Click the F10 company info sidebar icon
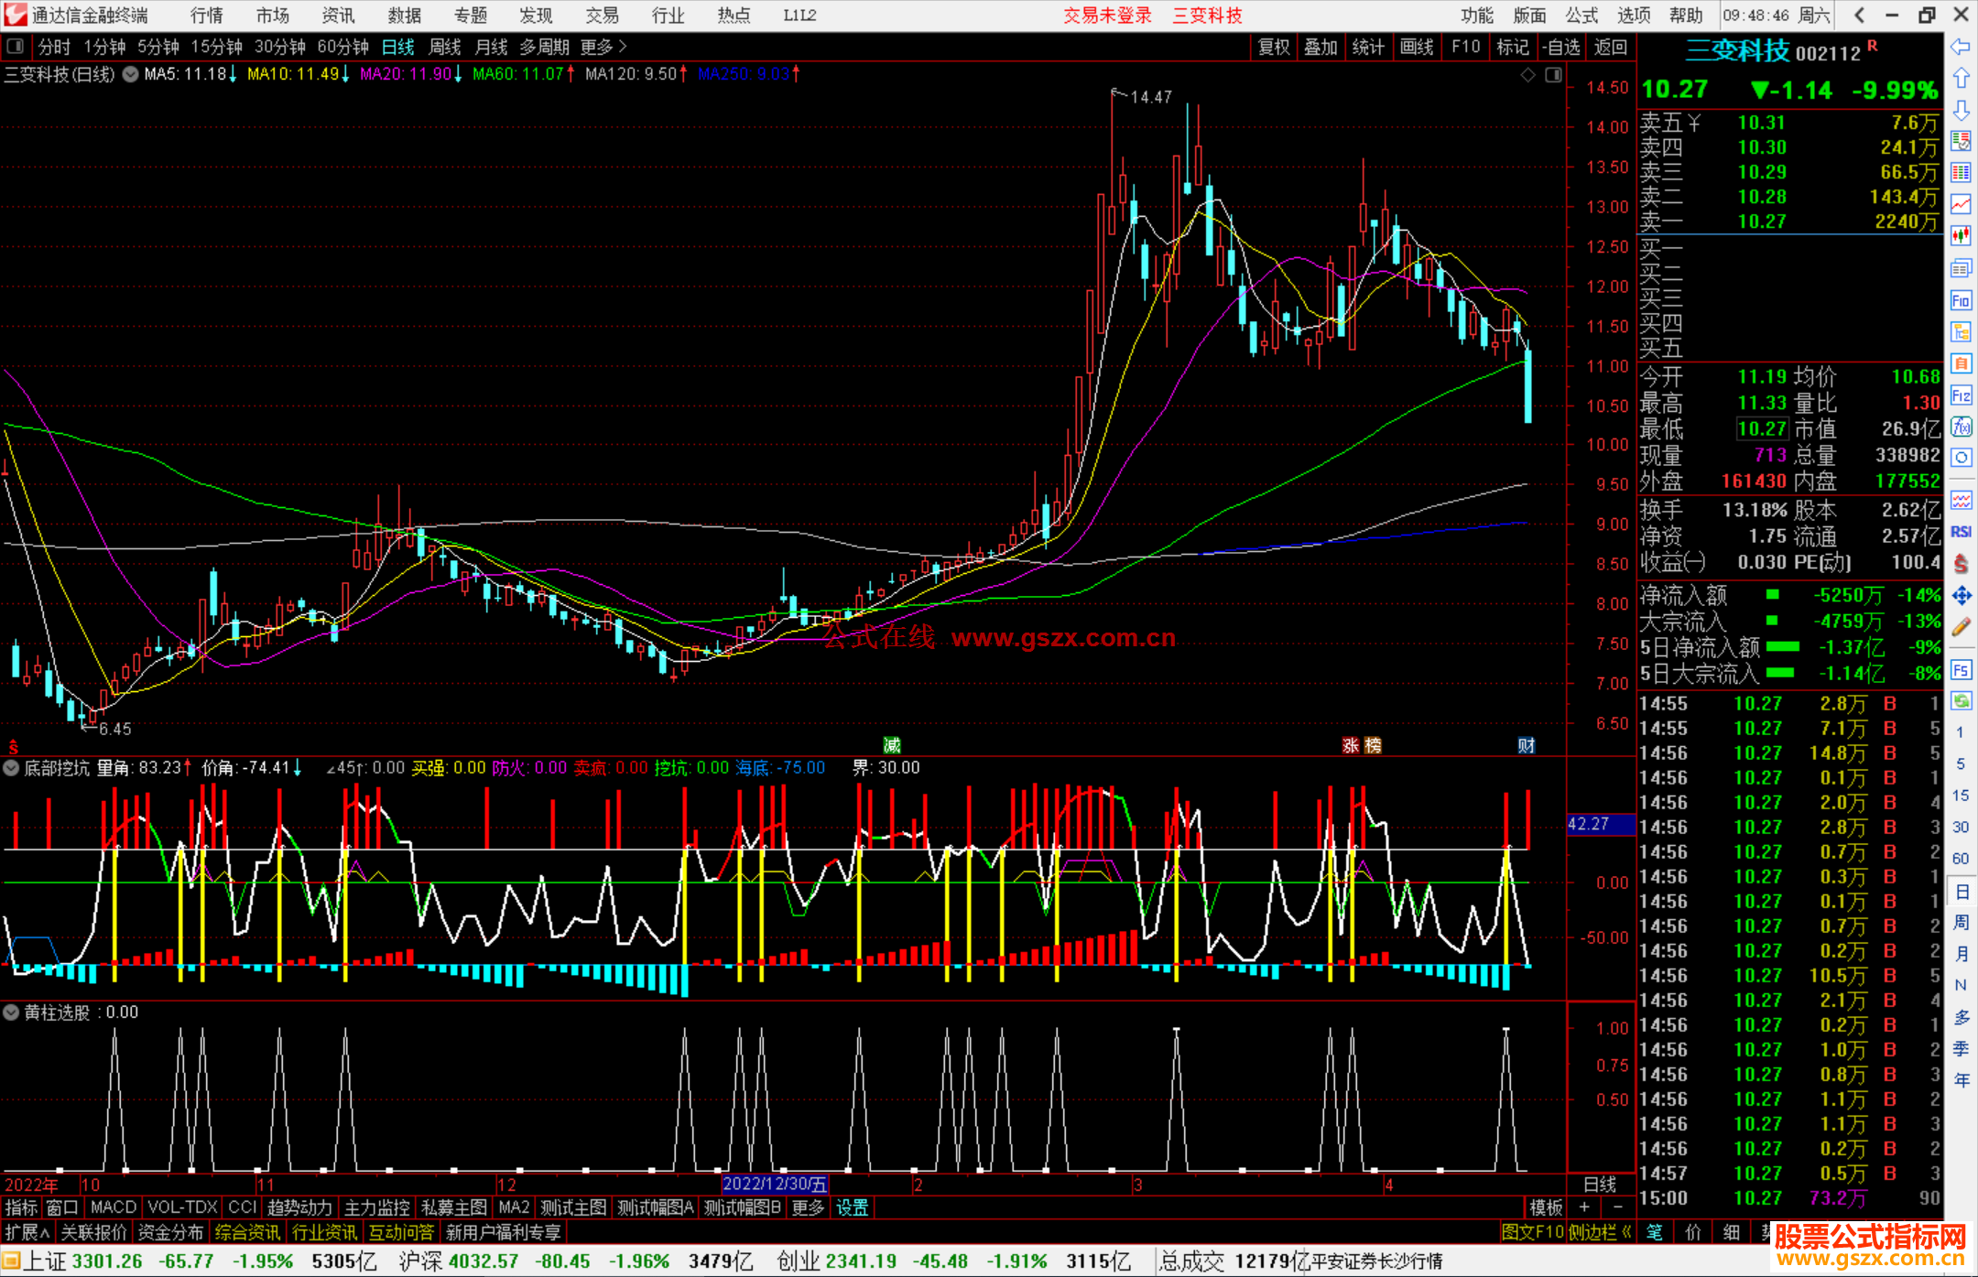1978x1277 pixels. [1961, 300]
